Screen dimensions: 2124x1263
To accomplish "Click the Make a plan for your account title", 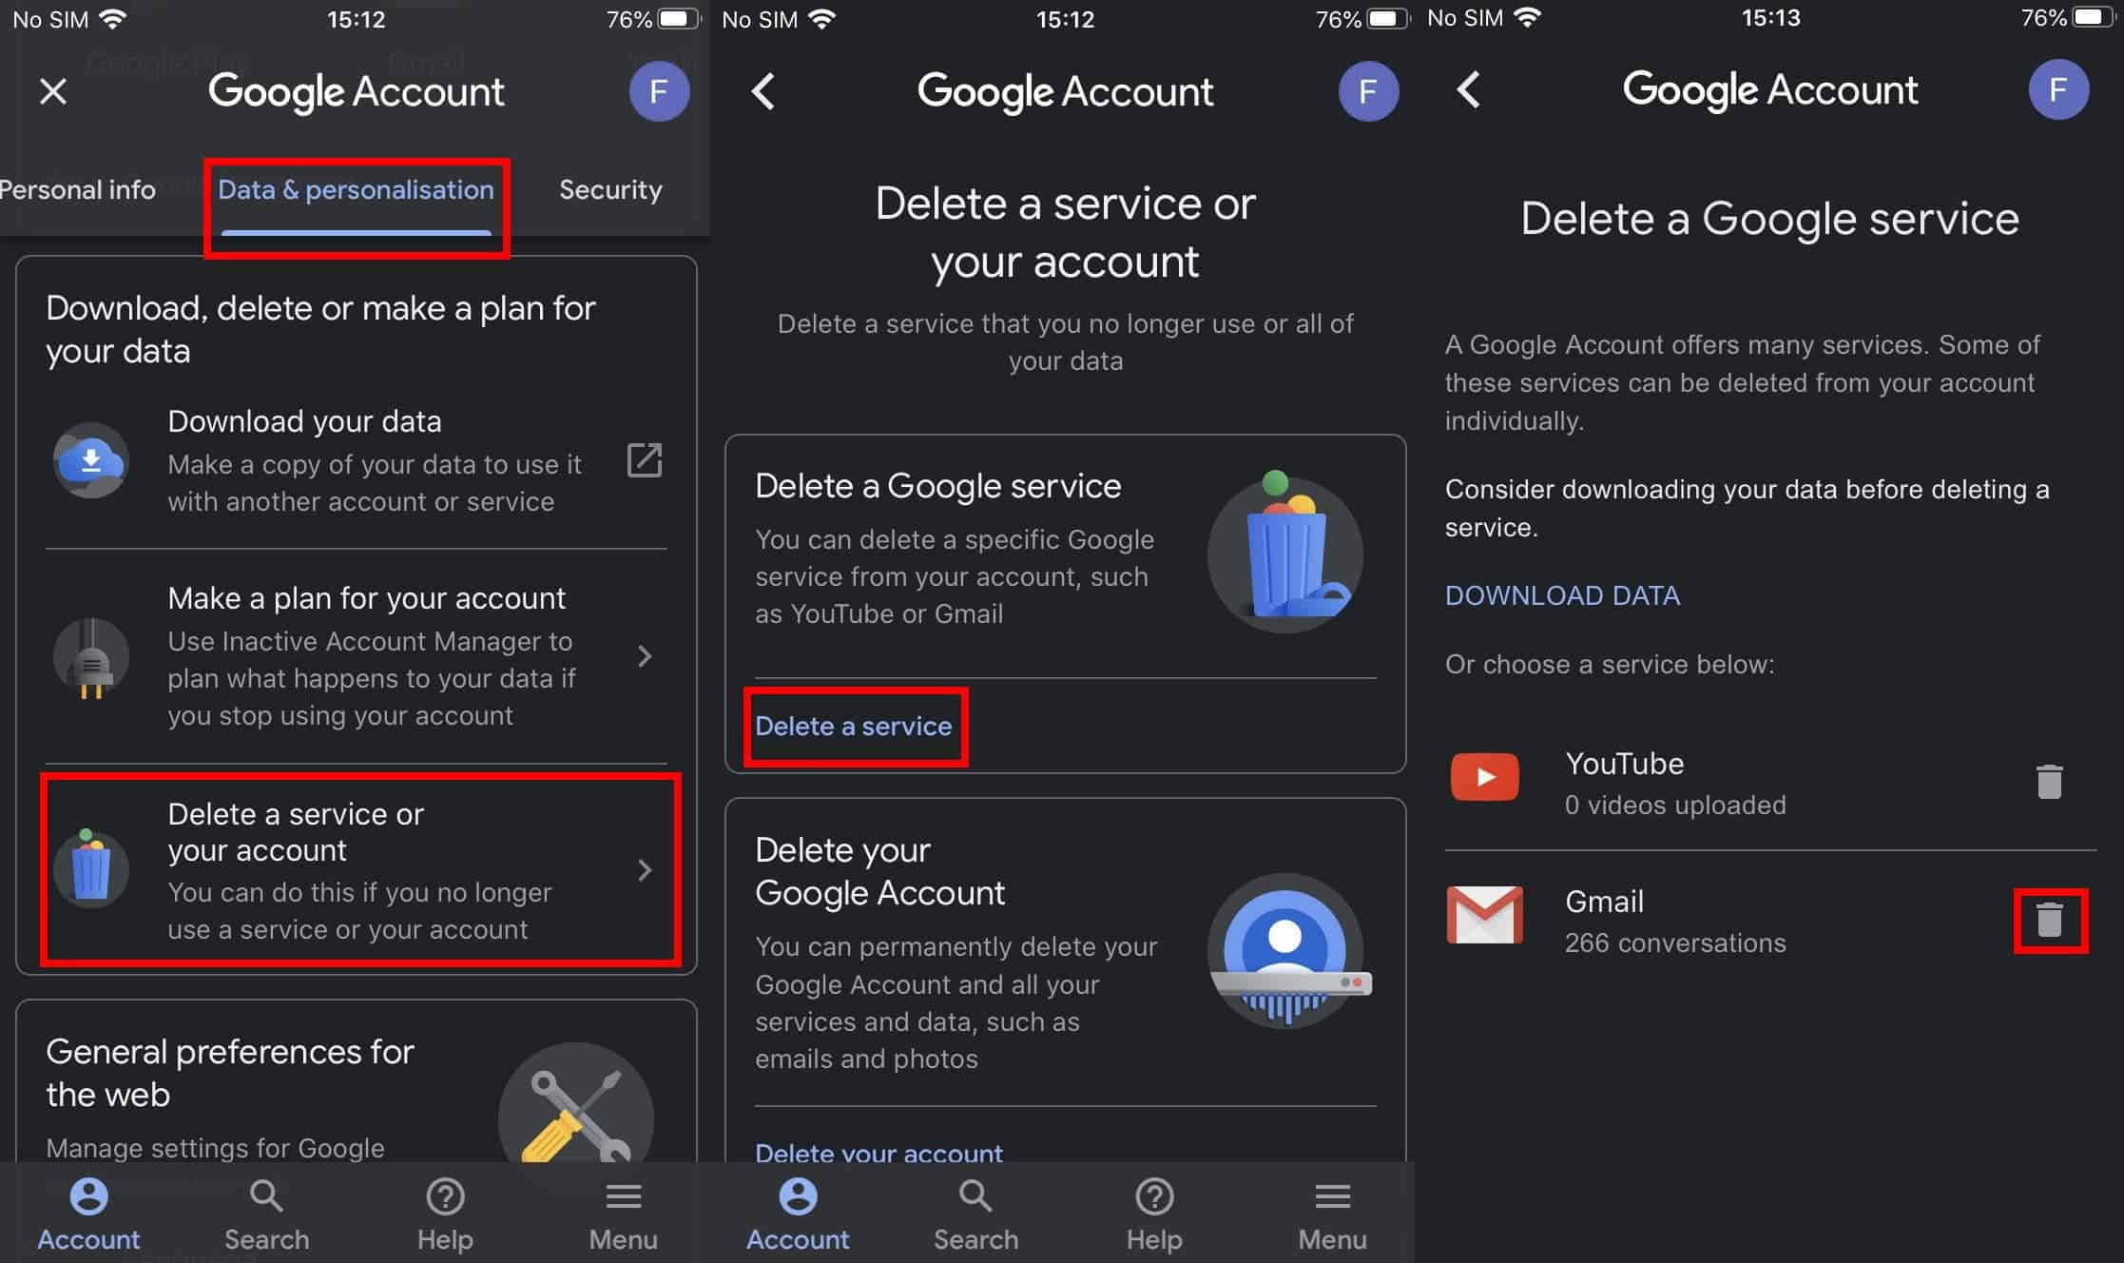I will coord(366,598).
